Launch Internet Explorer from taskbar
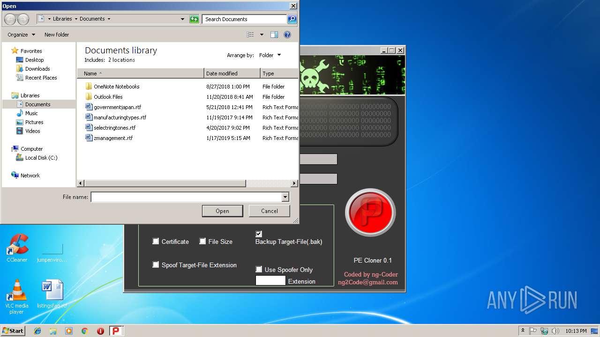 pyautogui.click(x=37, y=331)
